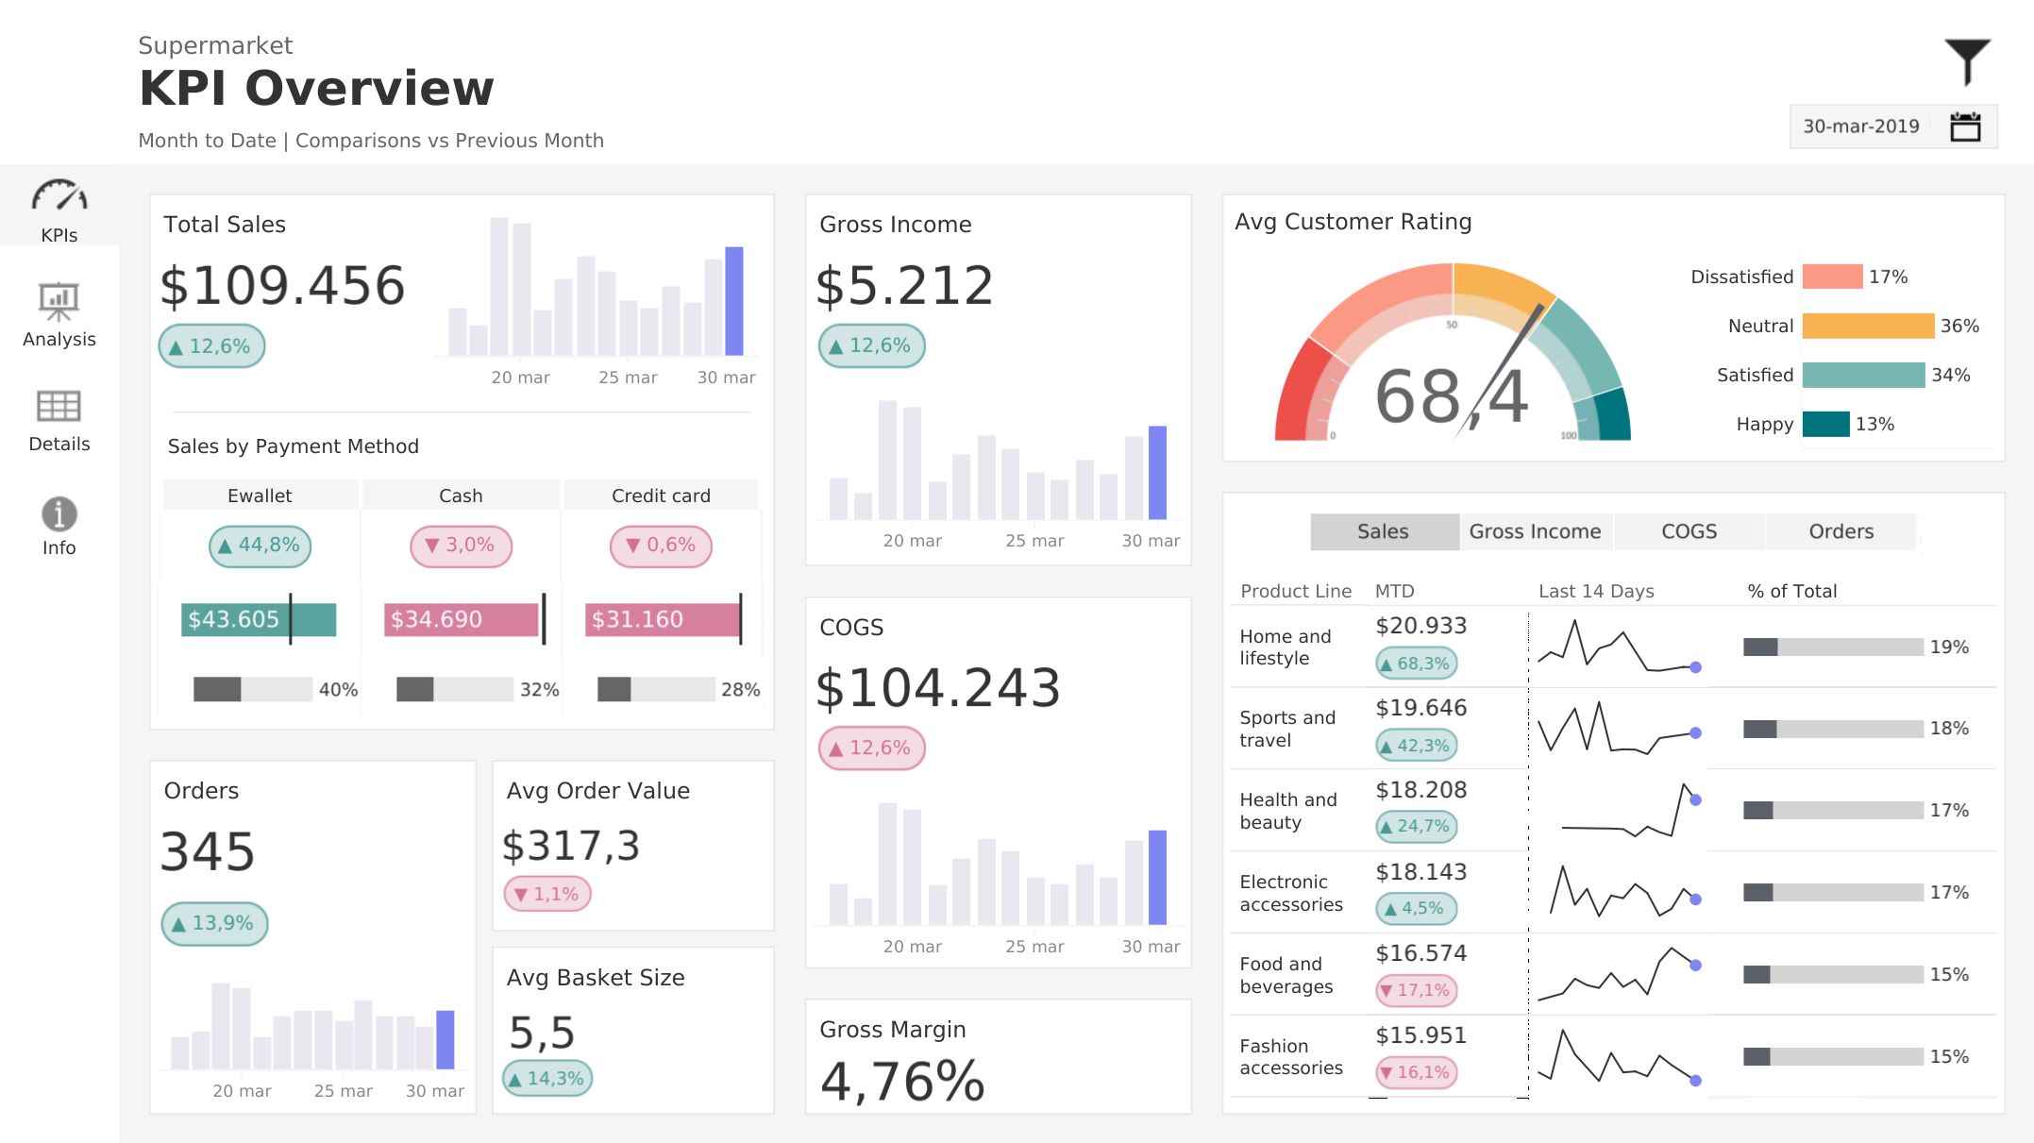Image resolution: width=2034 pixels, height=1143 pixels.
Task: Click the highlighted 30 mar Total Sales bar
Action: (733, 301)
